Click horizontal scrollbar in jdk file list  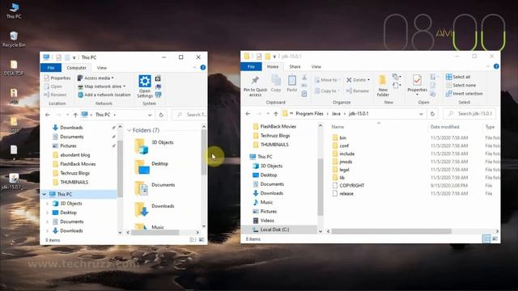click(x=391, y=231)
